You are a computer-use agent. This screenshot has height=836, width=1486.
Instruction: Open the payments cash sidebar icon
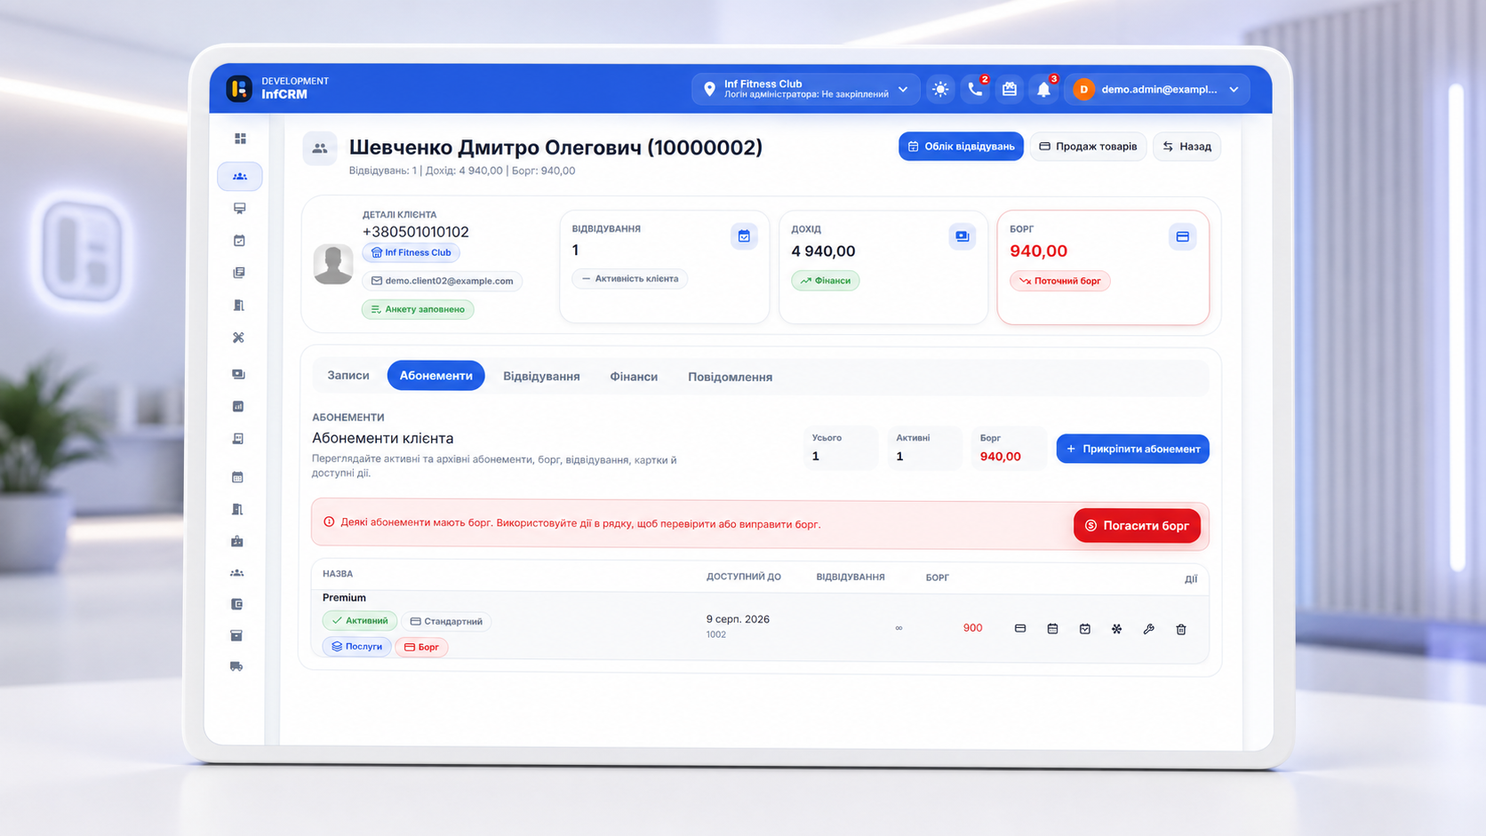(238, 374)
